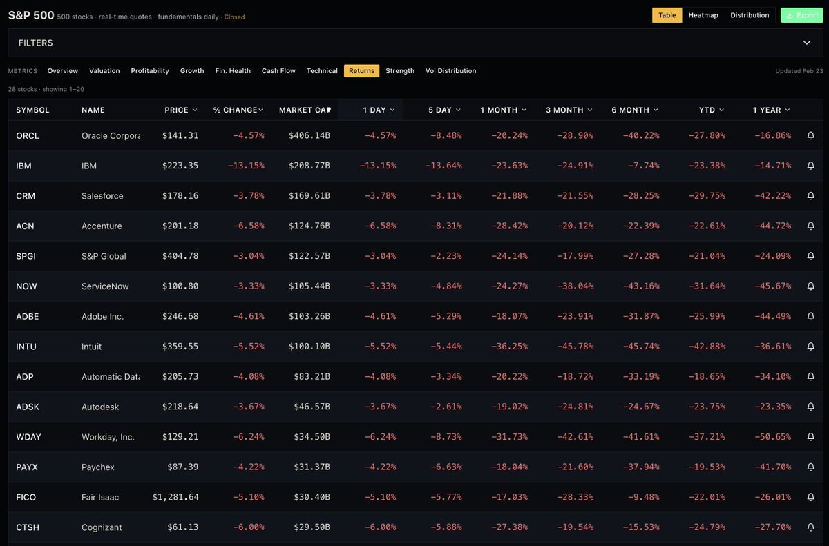Click the bell icon for Autodesk row
The height and width of the screenshot is (546, 829).
[x=811, y=407]
